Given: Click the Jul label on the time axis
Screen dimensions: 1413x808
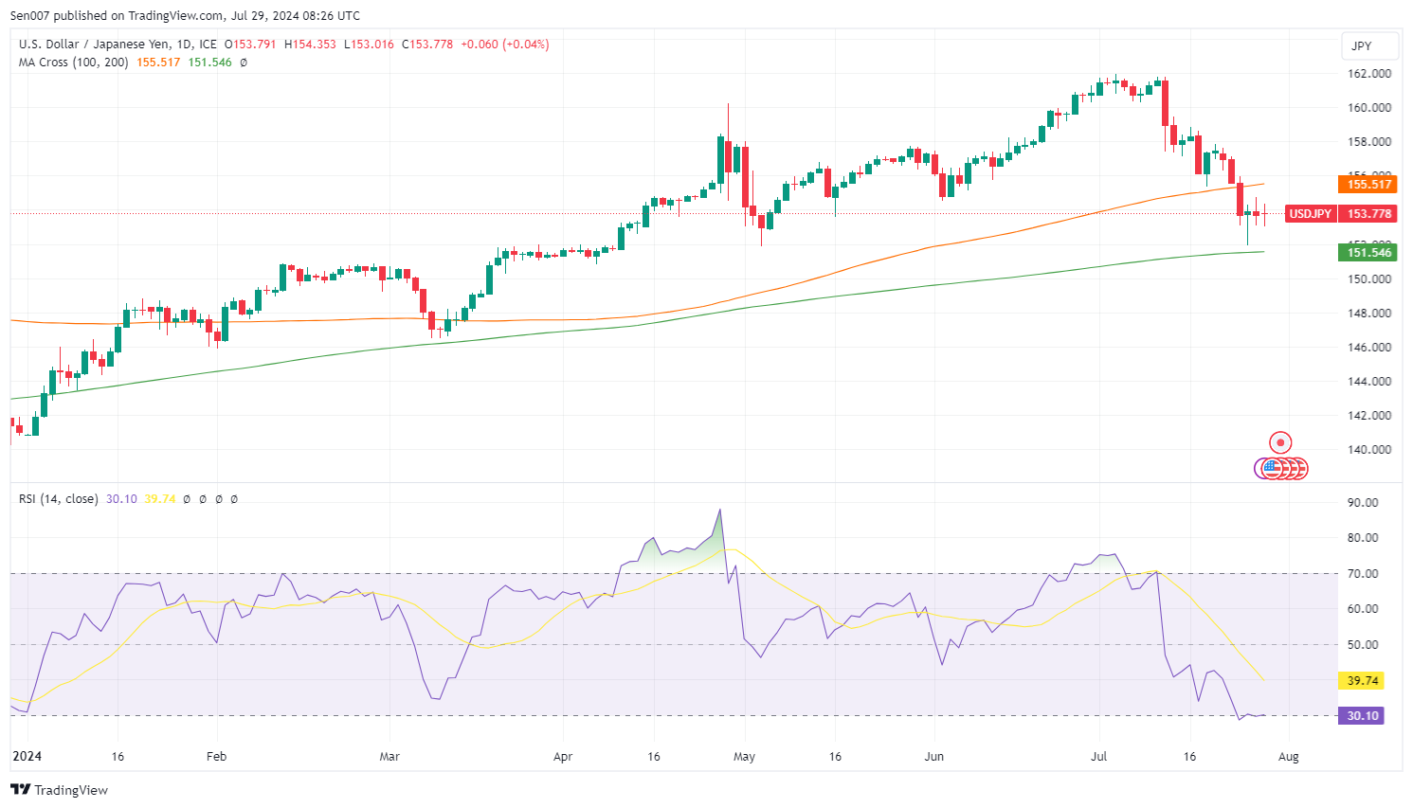Looking at the screenshot, I should [x=1099, y=757].
